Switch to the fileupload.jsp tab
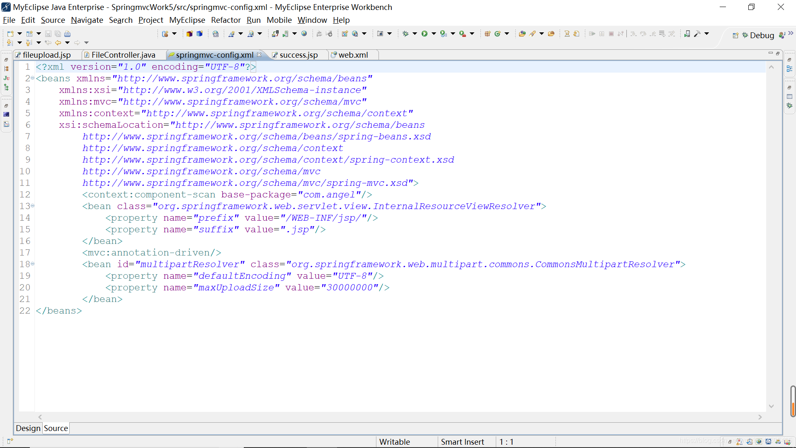 47,55
